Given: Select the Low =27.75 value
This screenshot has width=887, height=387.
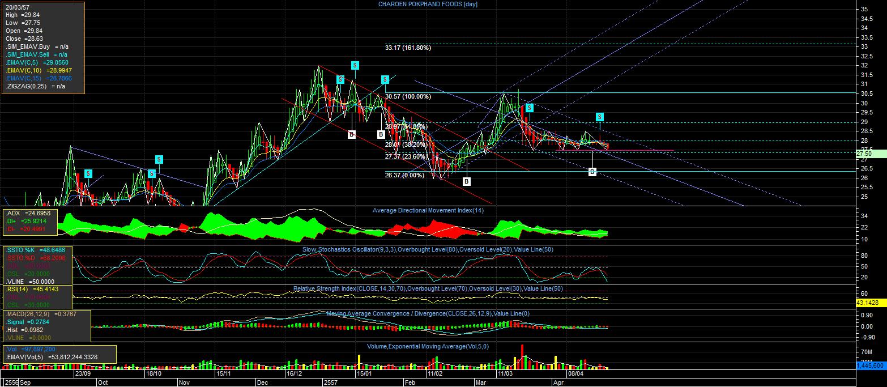Looking at the screenshot, I should (23, 23).
